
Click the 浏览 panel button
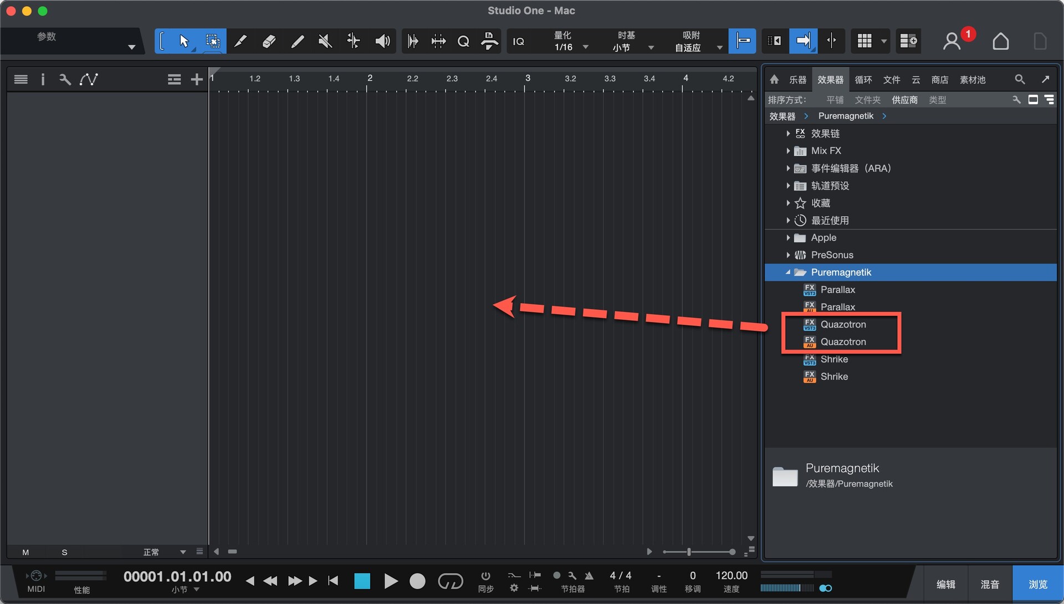point(1038,584)
